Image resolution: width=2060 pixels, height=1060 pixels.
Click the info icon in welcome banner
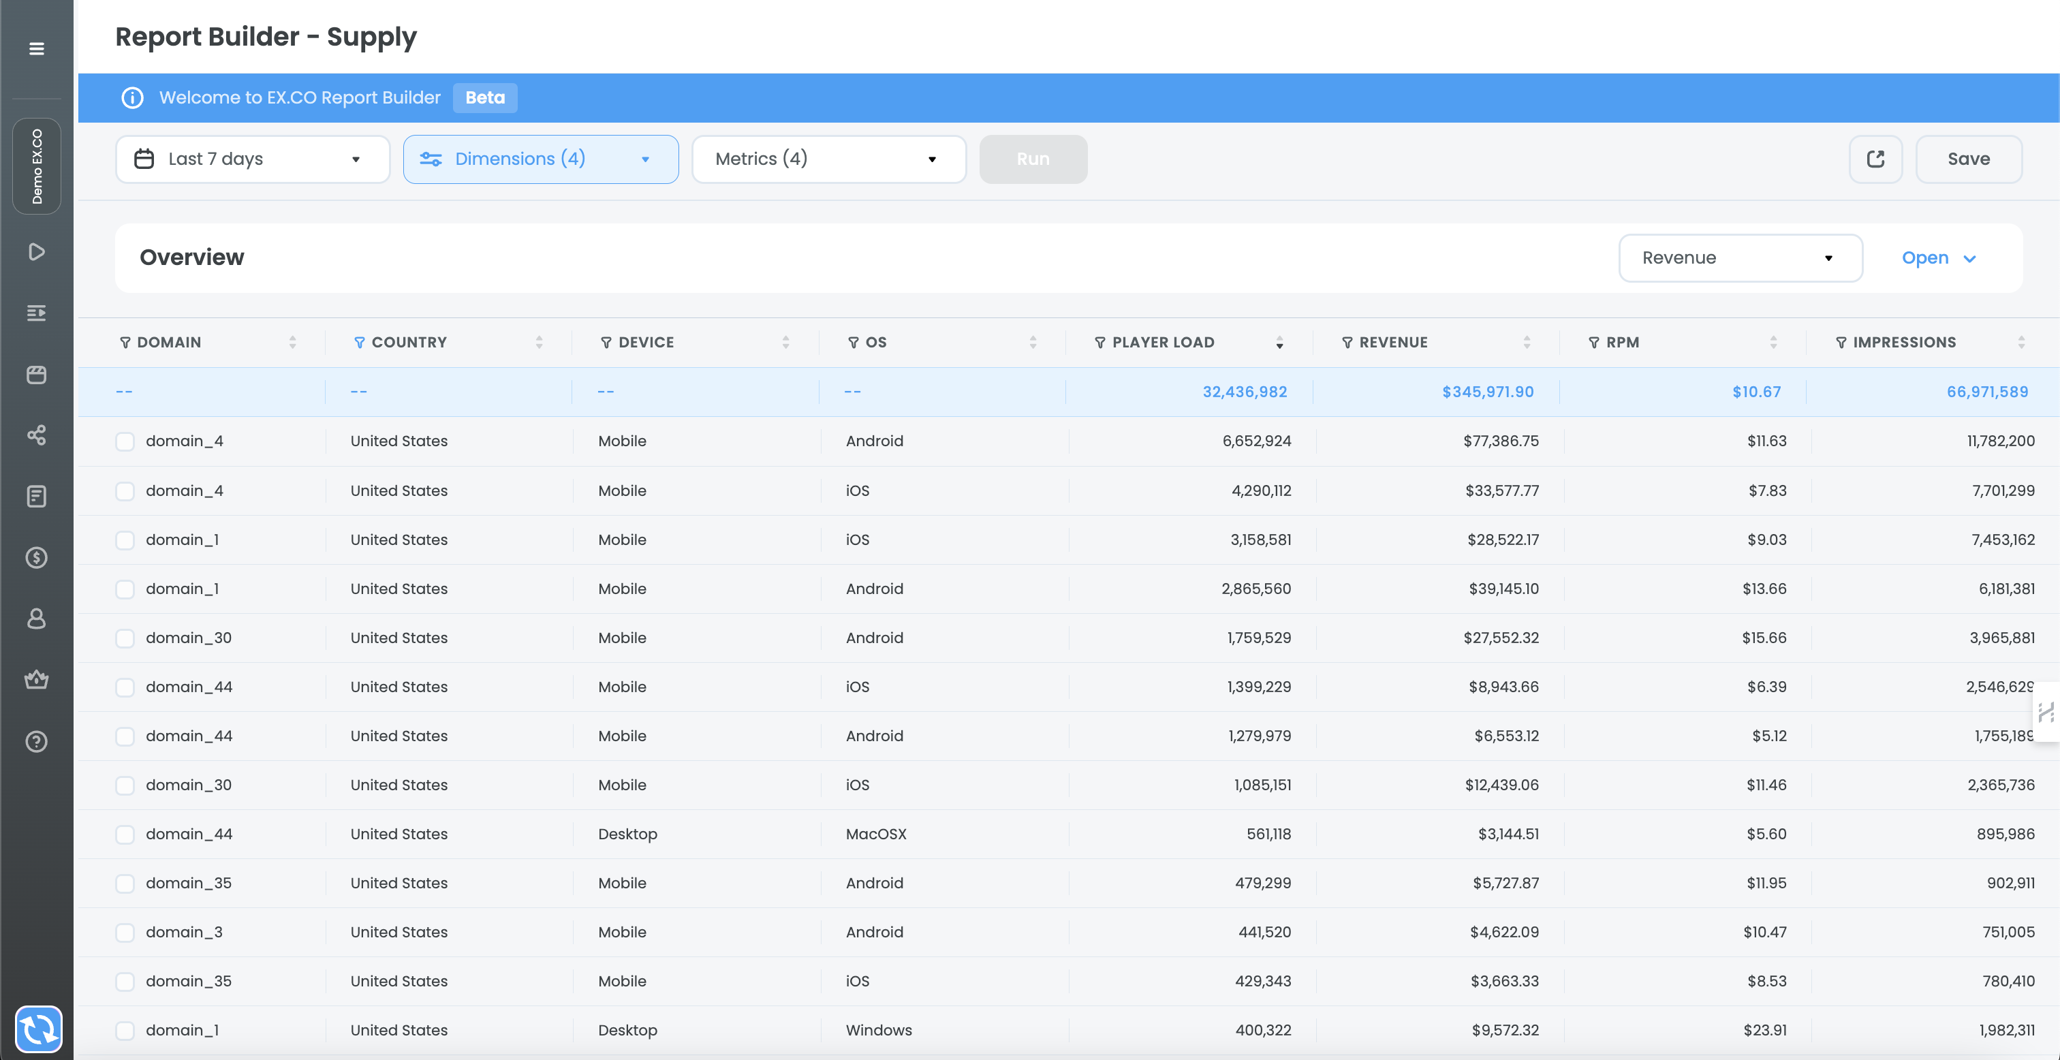coord(132,97)
